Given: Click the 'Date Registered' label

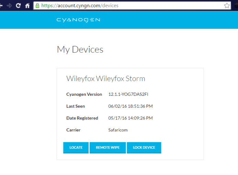Looking at the screenshot, I should pyautogui.click(x=82, y=118).
